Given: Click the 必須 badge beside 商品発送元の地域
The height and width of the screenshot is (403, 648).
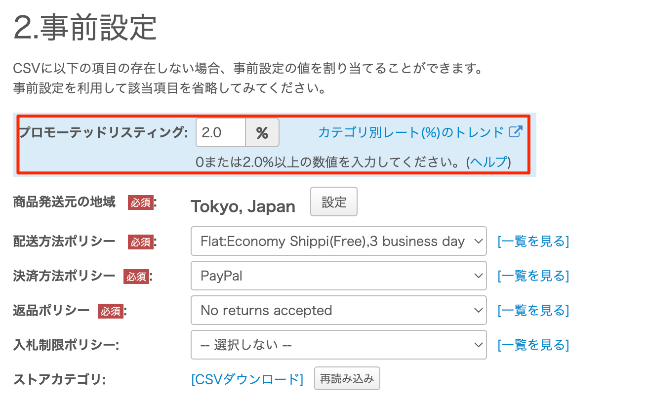Looking at the screenshot, I should pos(140,203).
